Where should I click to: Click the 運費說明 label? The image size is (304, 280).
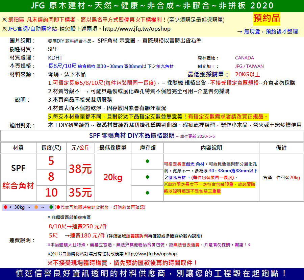point(22,240)
